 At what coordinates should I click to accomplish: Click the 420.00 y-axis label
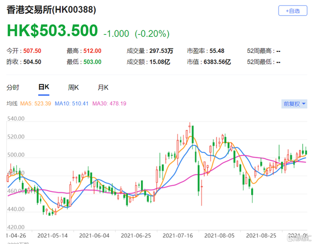[x=16, y=227]
